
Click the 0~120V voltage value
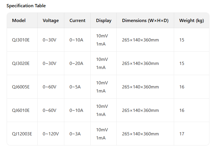(x=51, y=134)
